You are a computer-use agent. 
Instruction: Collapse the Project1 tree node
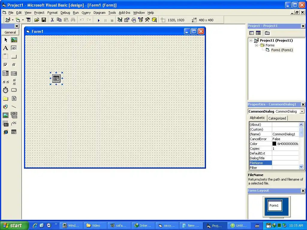[251, 41]
